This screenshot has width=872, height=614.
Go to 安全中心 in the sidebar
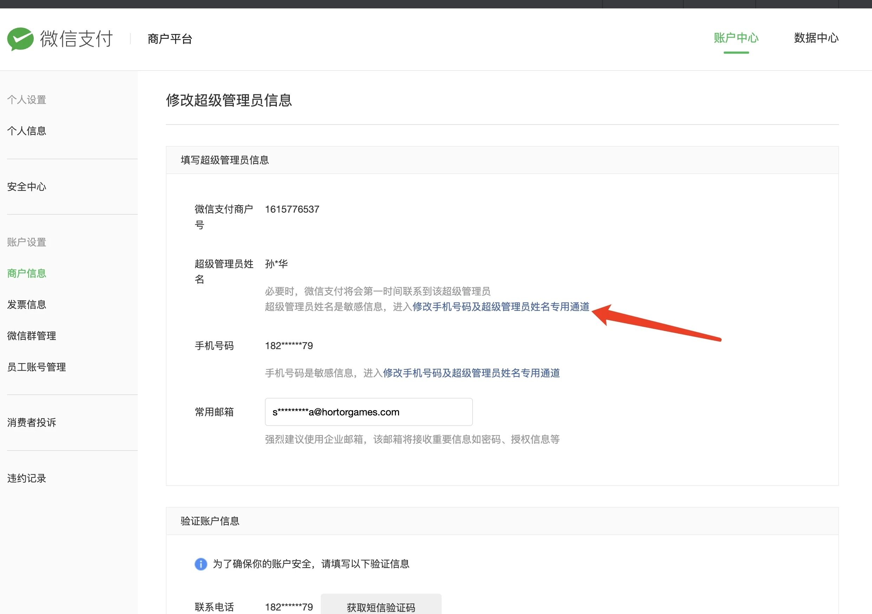[x=27, y=187]
